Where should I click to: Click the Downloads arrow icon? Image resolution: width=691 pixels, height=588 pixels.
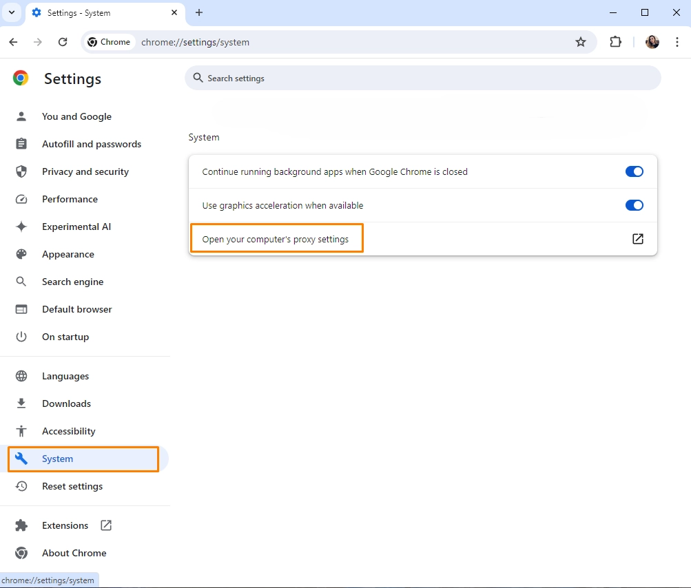tap(21, 403)
